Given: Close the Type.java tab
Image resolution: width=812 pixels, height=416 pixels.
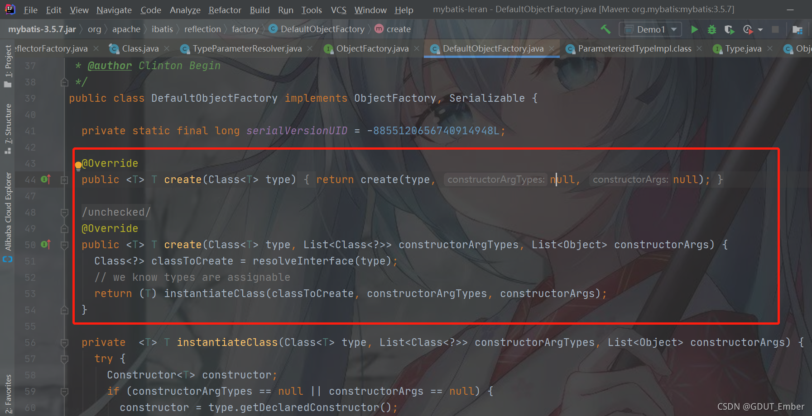Looking at the screenshot, I should [770, 48].
